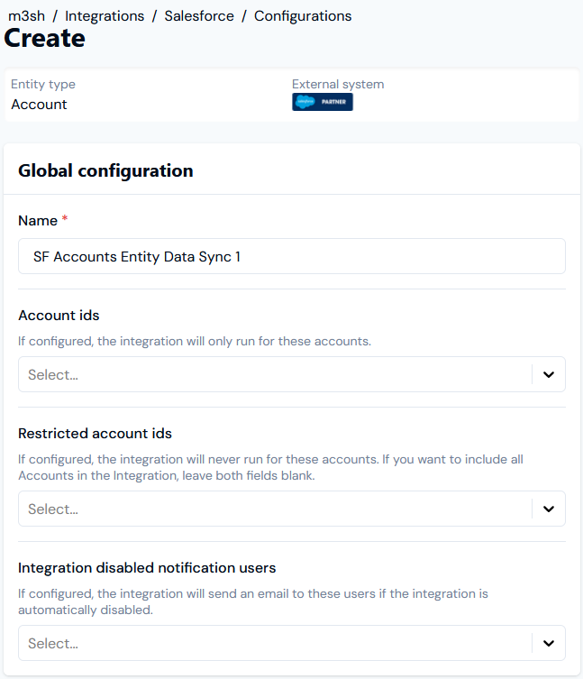
Task: Click the 'Restricted account ids' label
Action: tap(95, 434)
